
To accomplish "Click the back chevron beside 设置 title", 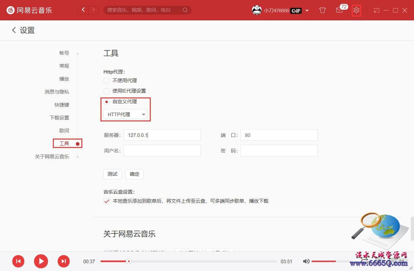I will pos(14,30).
